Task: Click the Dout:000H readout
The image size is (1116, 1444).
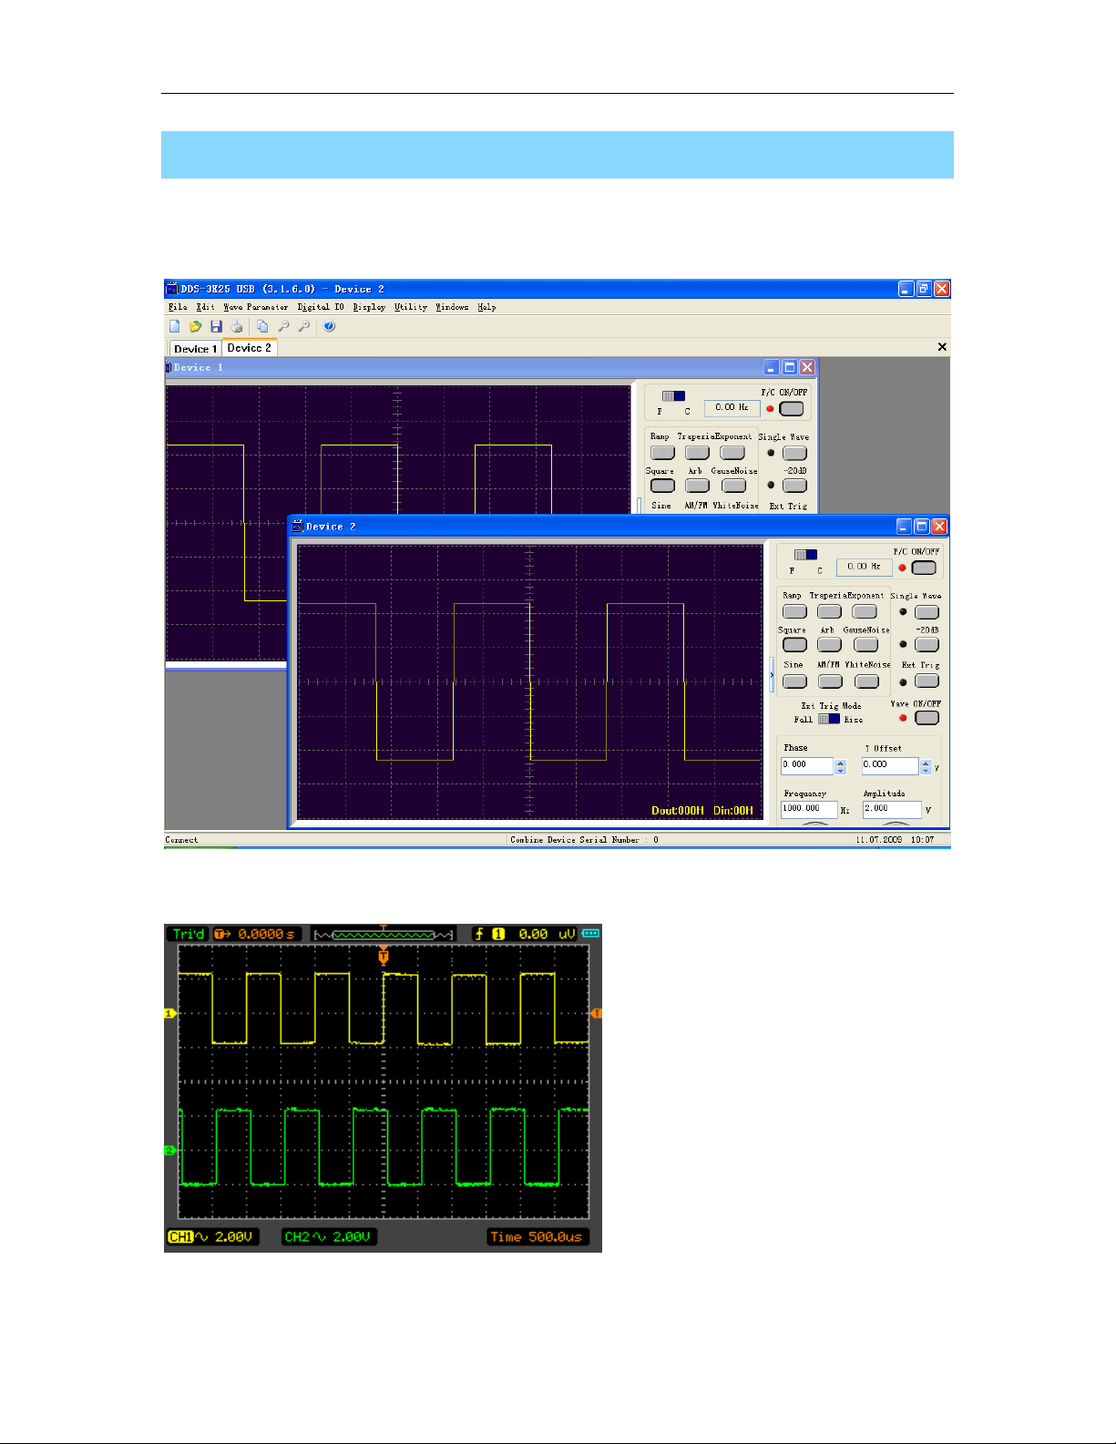Action: [x=678, y=811]
